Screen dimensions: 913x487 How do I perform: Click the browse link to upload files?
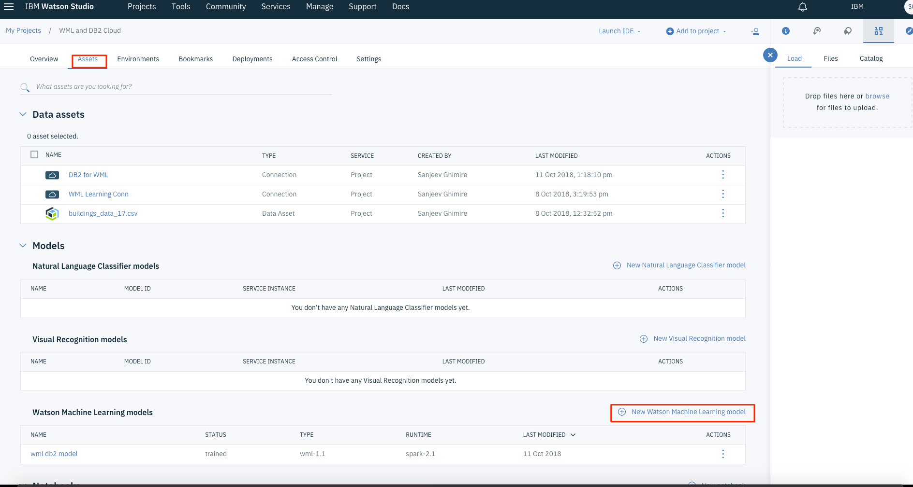coord(877,96)
